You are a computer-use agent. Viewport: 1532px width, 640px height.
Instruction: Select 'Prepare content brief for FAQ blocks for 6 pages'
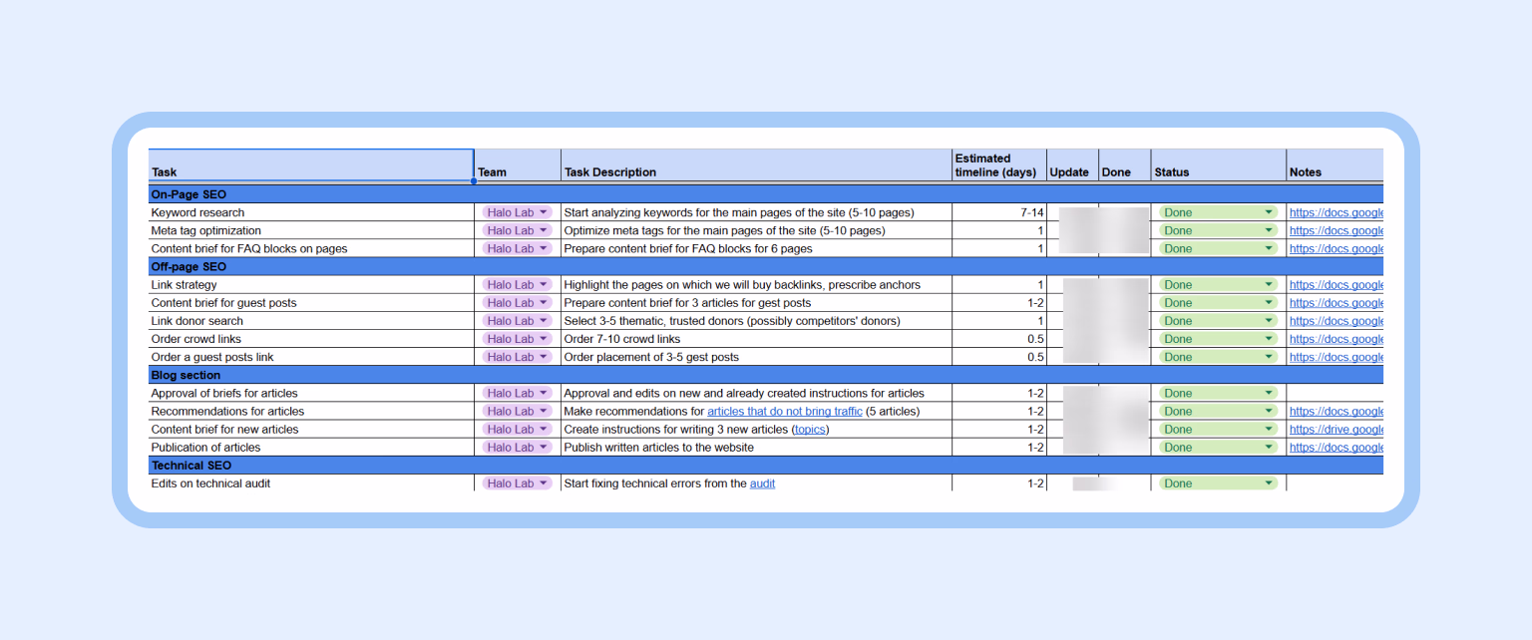[756, 248]
